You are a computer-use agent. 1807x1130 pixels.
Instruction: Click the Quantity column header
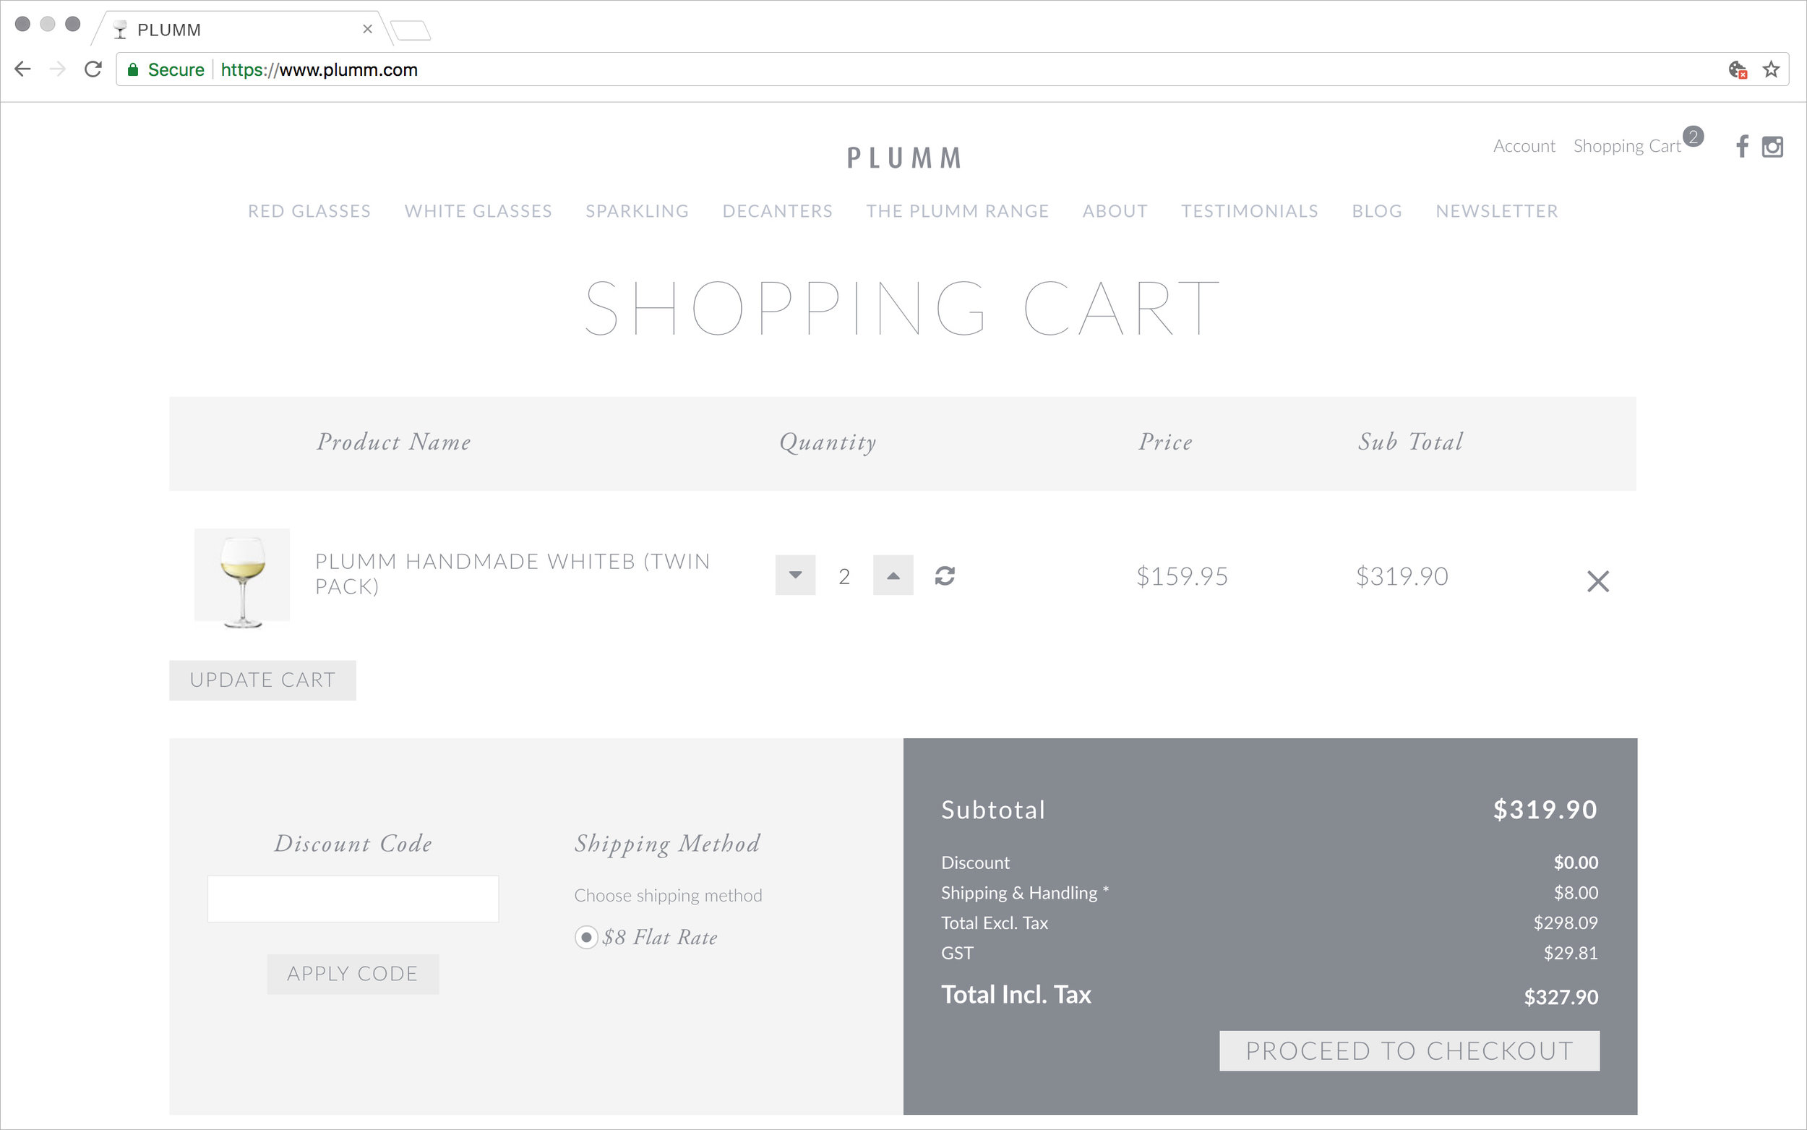828,442
